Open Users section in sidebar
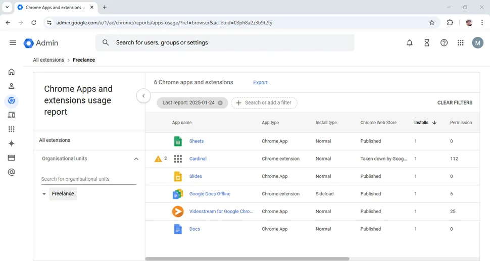 (12, 86)
